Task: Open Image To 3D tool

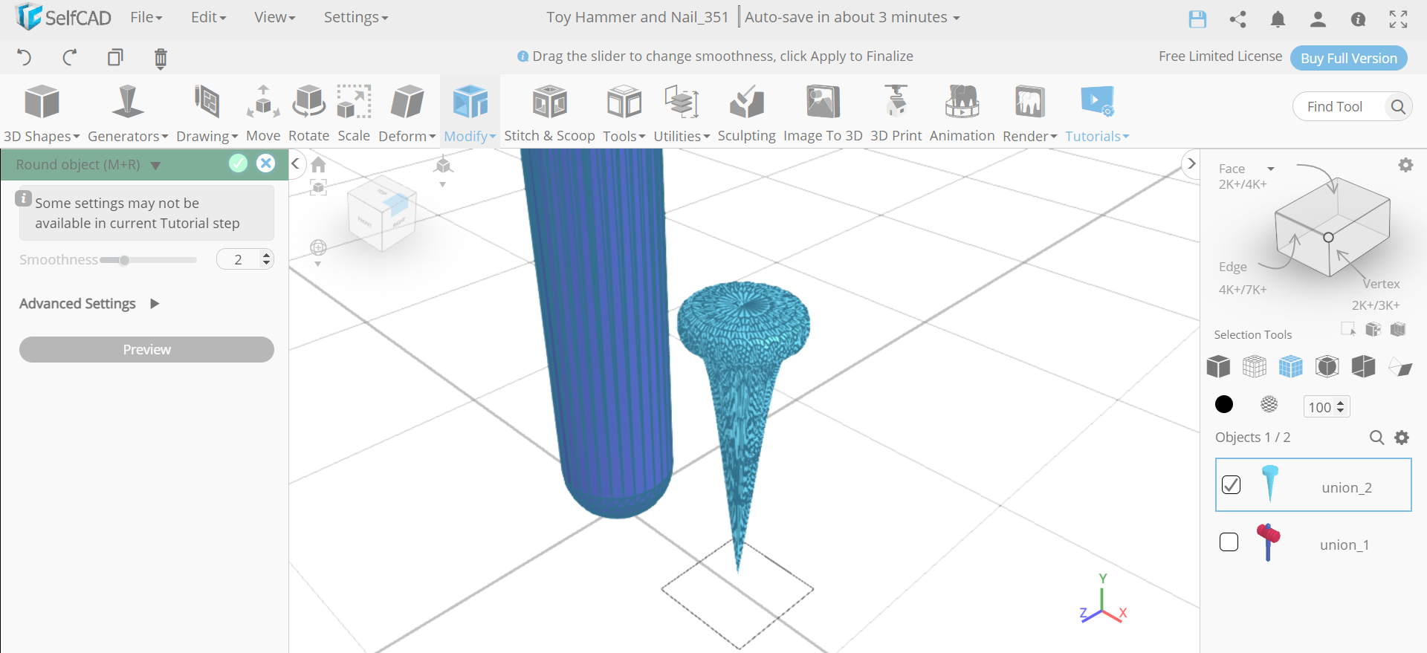Action: pos(823,114)
